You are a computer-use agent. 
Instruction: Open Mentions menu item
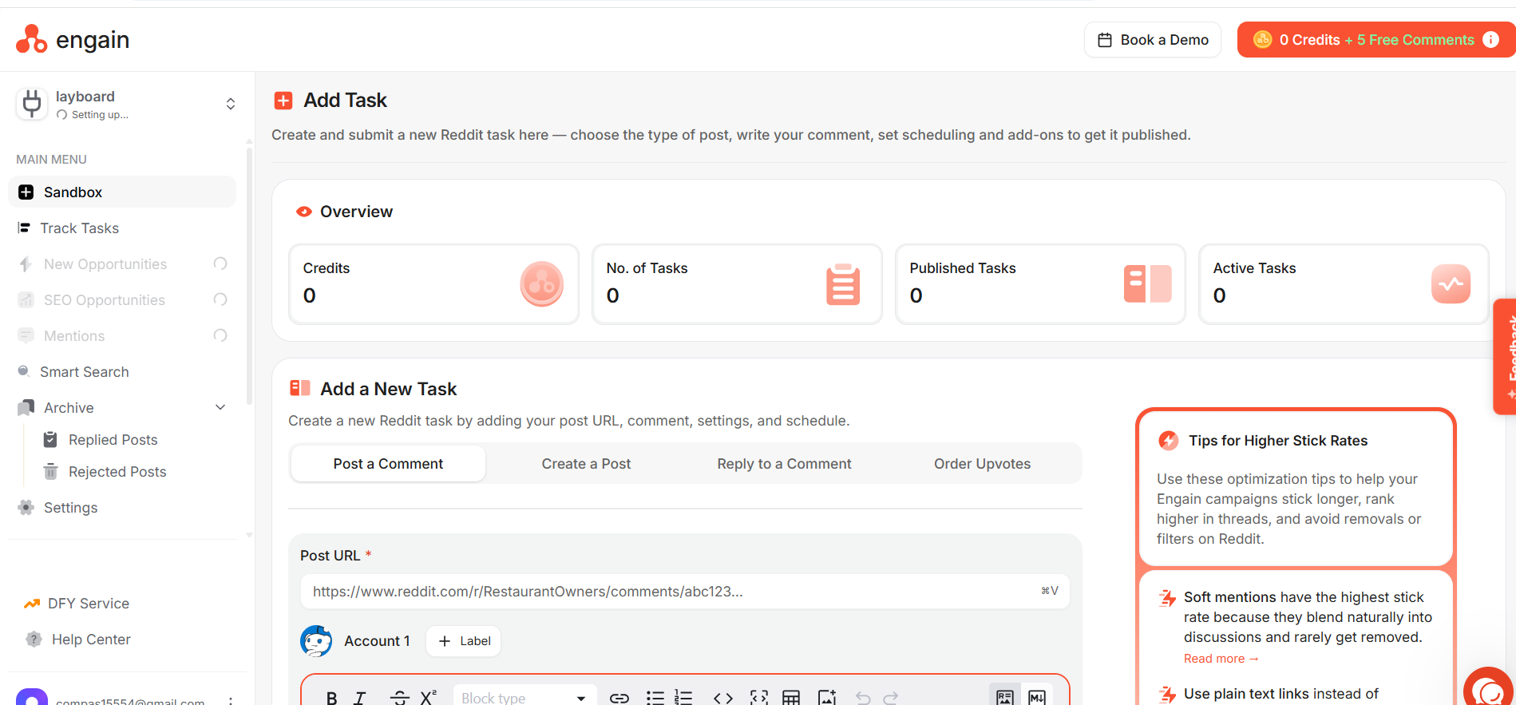(x=122, y=336)
